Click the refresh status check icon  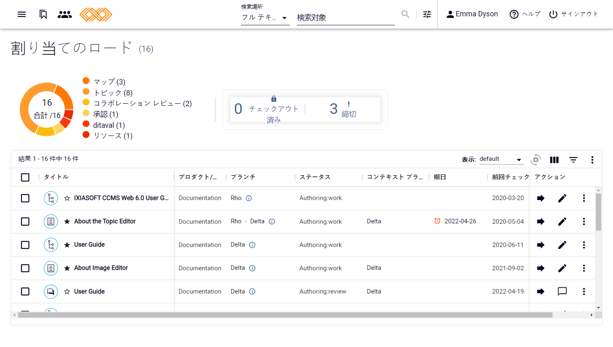(x=536, y=160)
